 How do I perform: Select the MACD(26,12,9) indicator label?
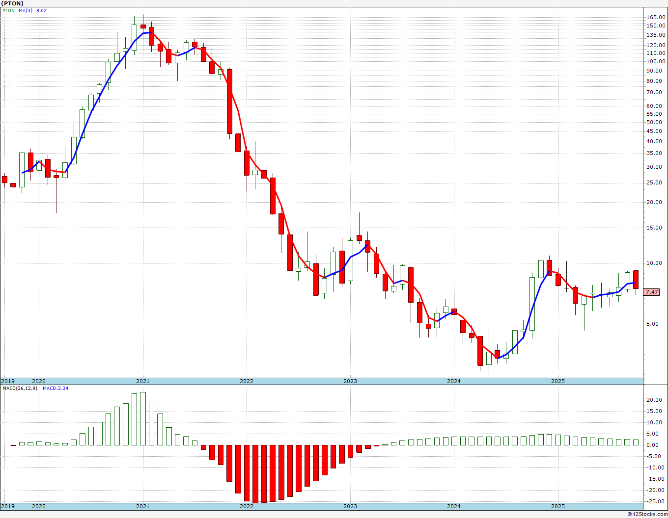pos(20,388)
